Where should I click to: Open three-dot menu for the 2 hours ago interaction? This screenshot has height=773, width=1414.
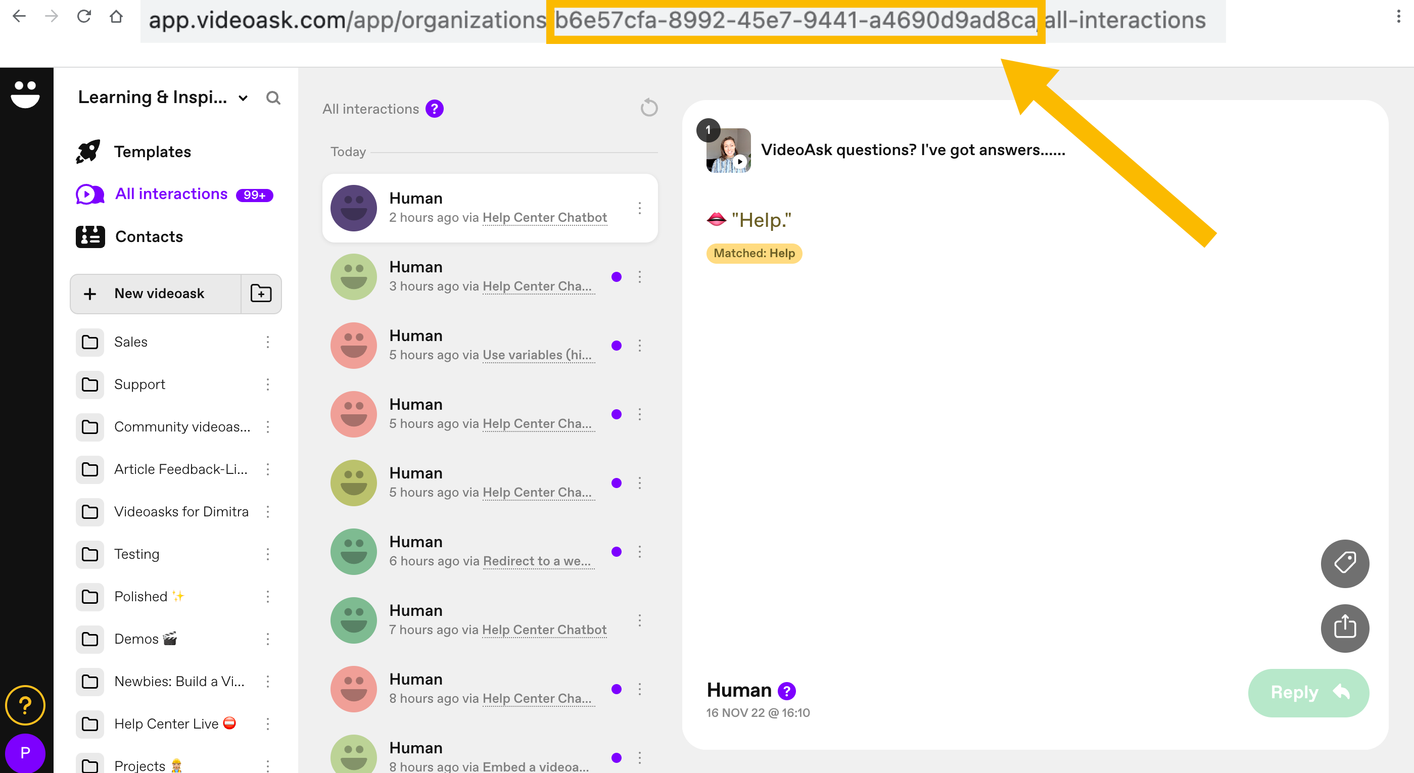click(x=639, y=208)
